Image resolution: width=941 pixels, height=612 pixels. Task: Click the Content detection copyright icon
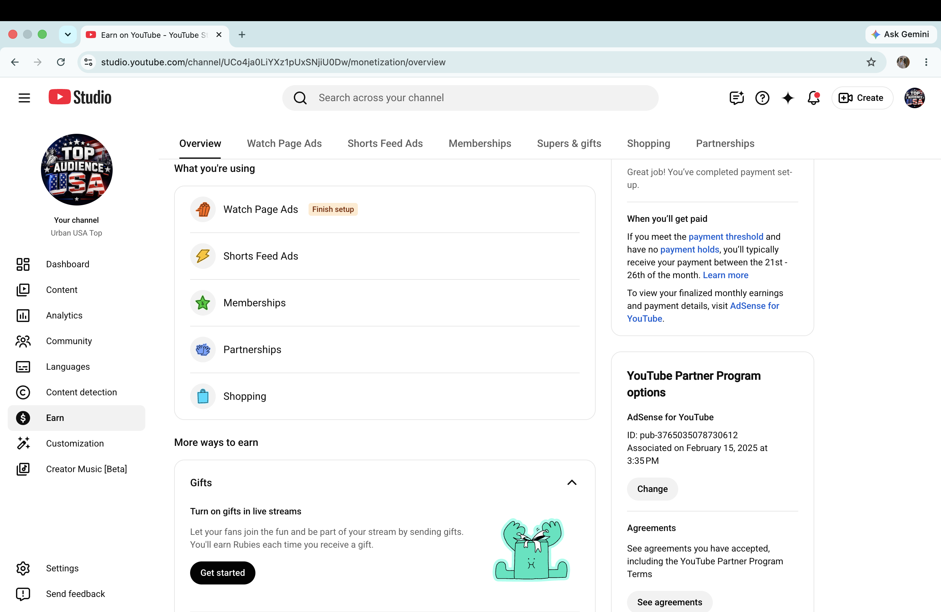[x=23, y=392]
